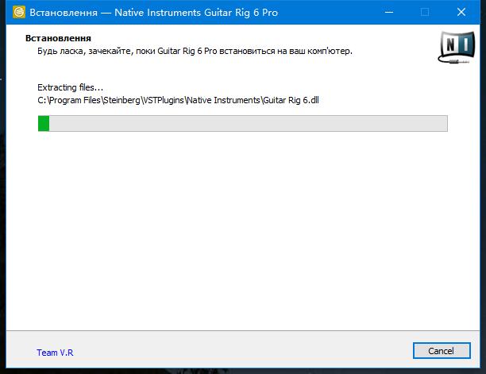Click 'Native Instruments' in the extraction path

pos(223,100)
